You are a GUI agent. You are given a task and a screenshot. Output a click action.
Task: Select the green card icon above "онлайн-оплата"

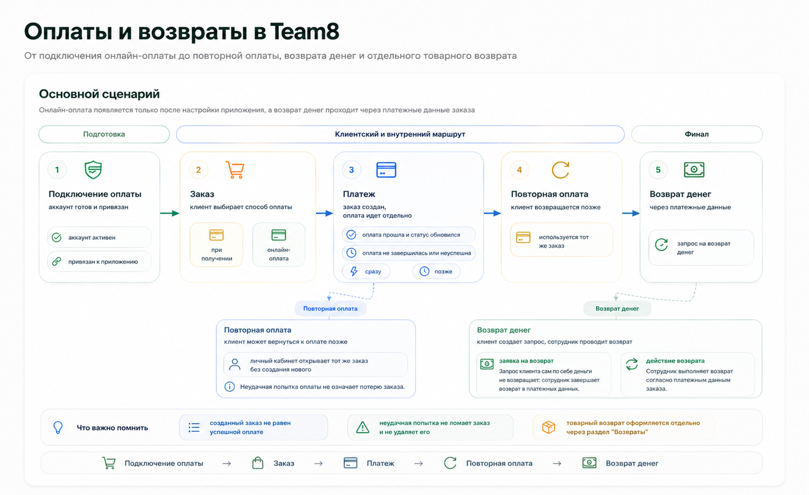279,235
